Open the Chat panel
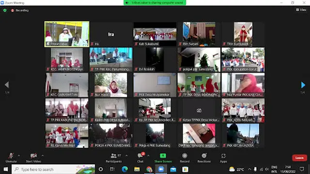310x174 pixels. [140, 158]
